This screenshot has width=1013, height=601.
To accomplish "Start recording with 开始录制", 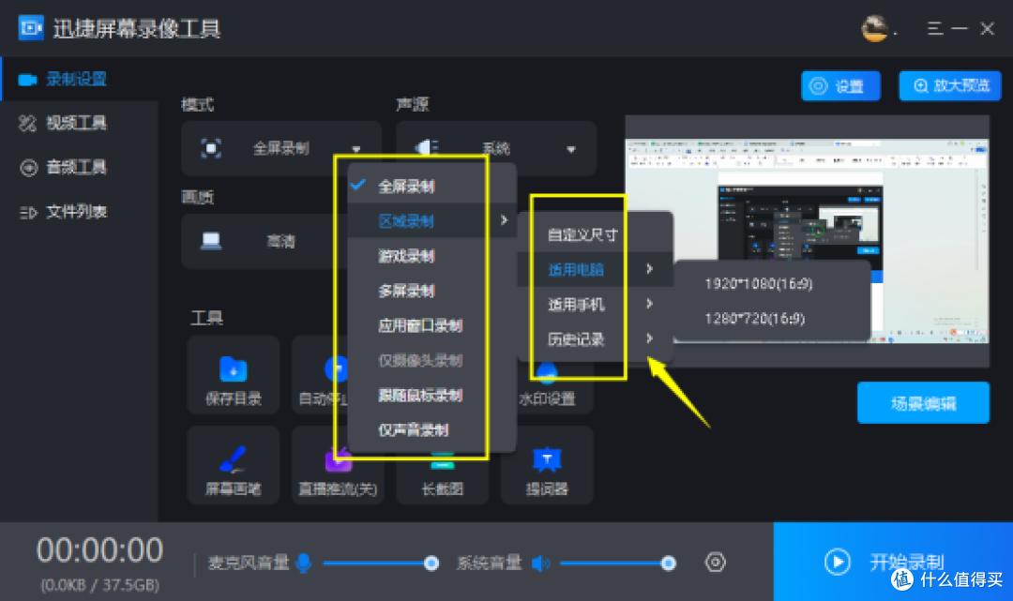I will coord(893,562).
